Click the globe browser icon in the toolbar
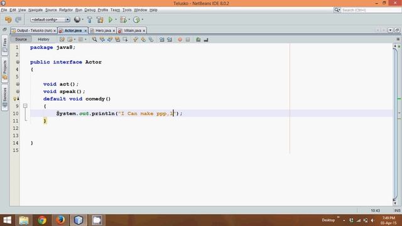 (77, 19)
